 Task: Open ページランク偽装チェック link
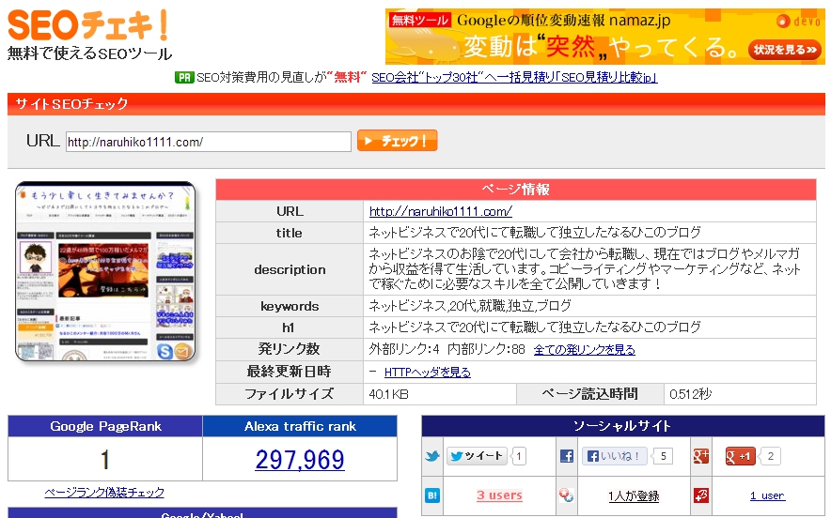104,492
